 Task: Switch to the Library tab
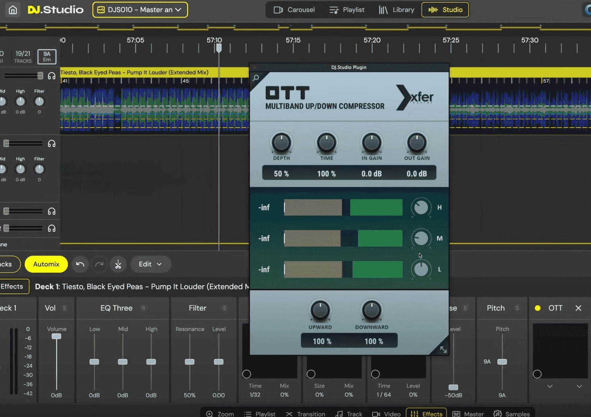pyautogui.click(x=397, y=10)
